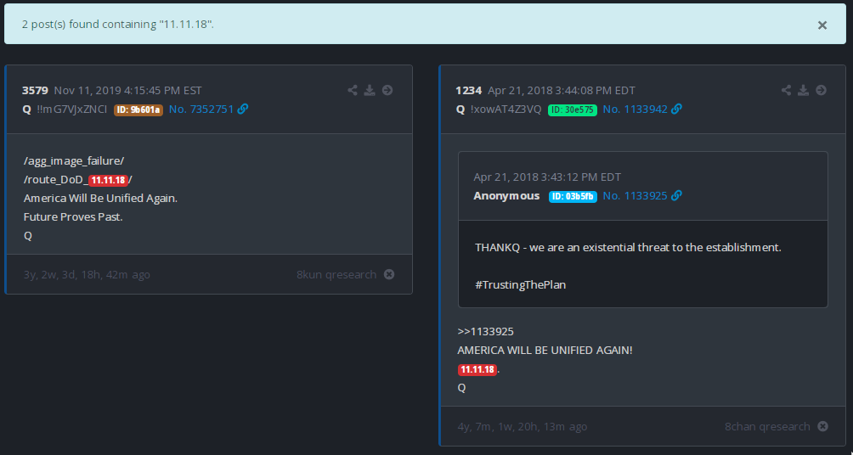Click tripcode !!mG7VJxZNCI

pos(72,110)
